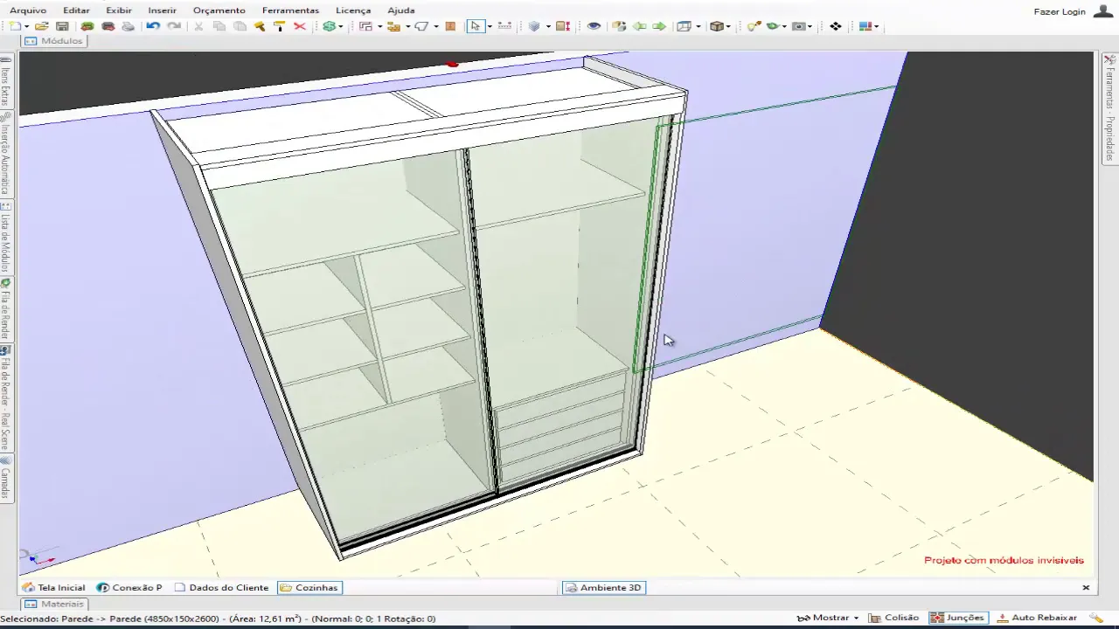Open the 3D box dropdown arrow
The height and width of the screenshot is (629, 1119).
click(728, 26)
